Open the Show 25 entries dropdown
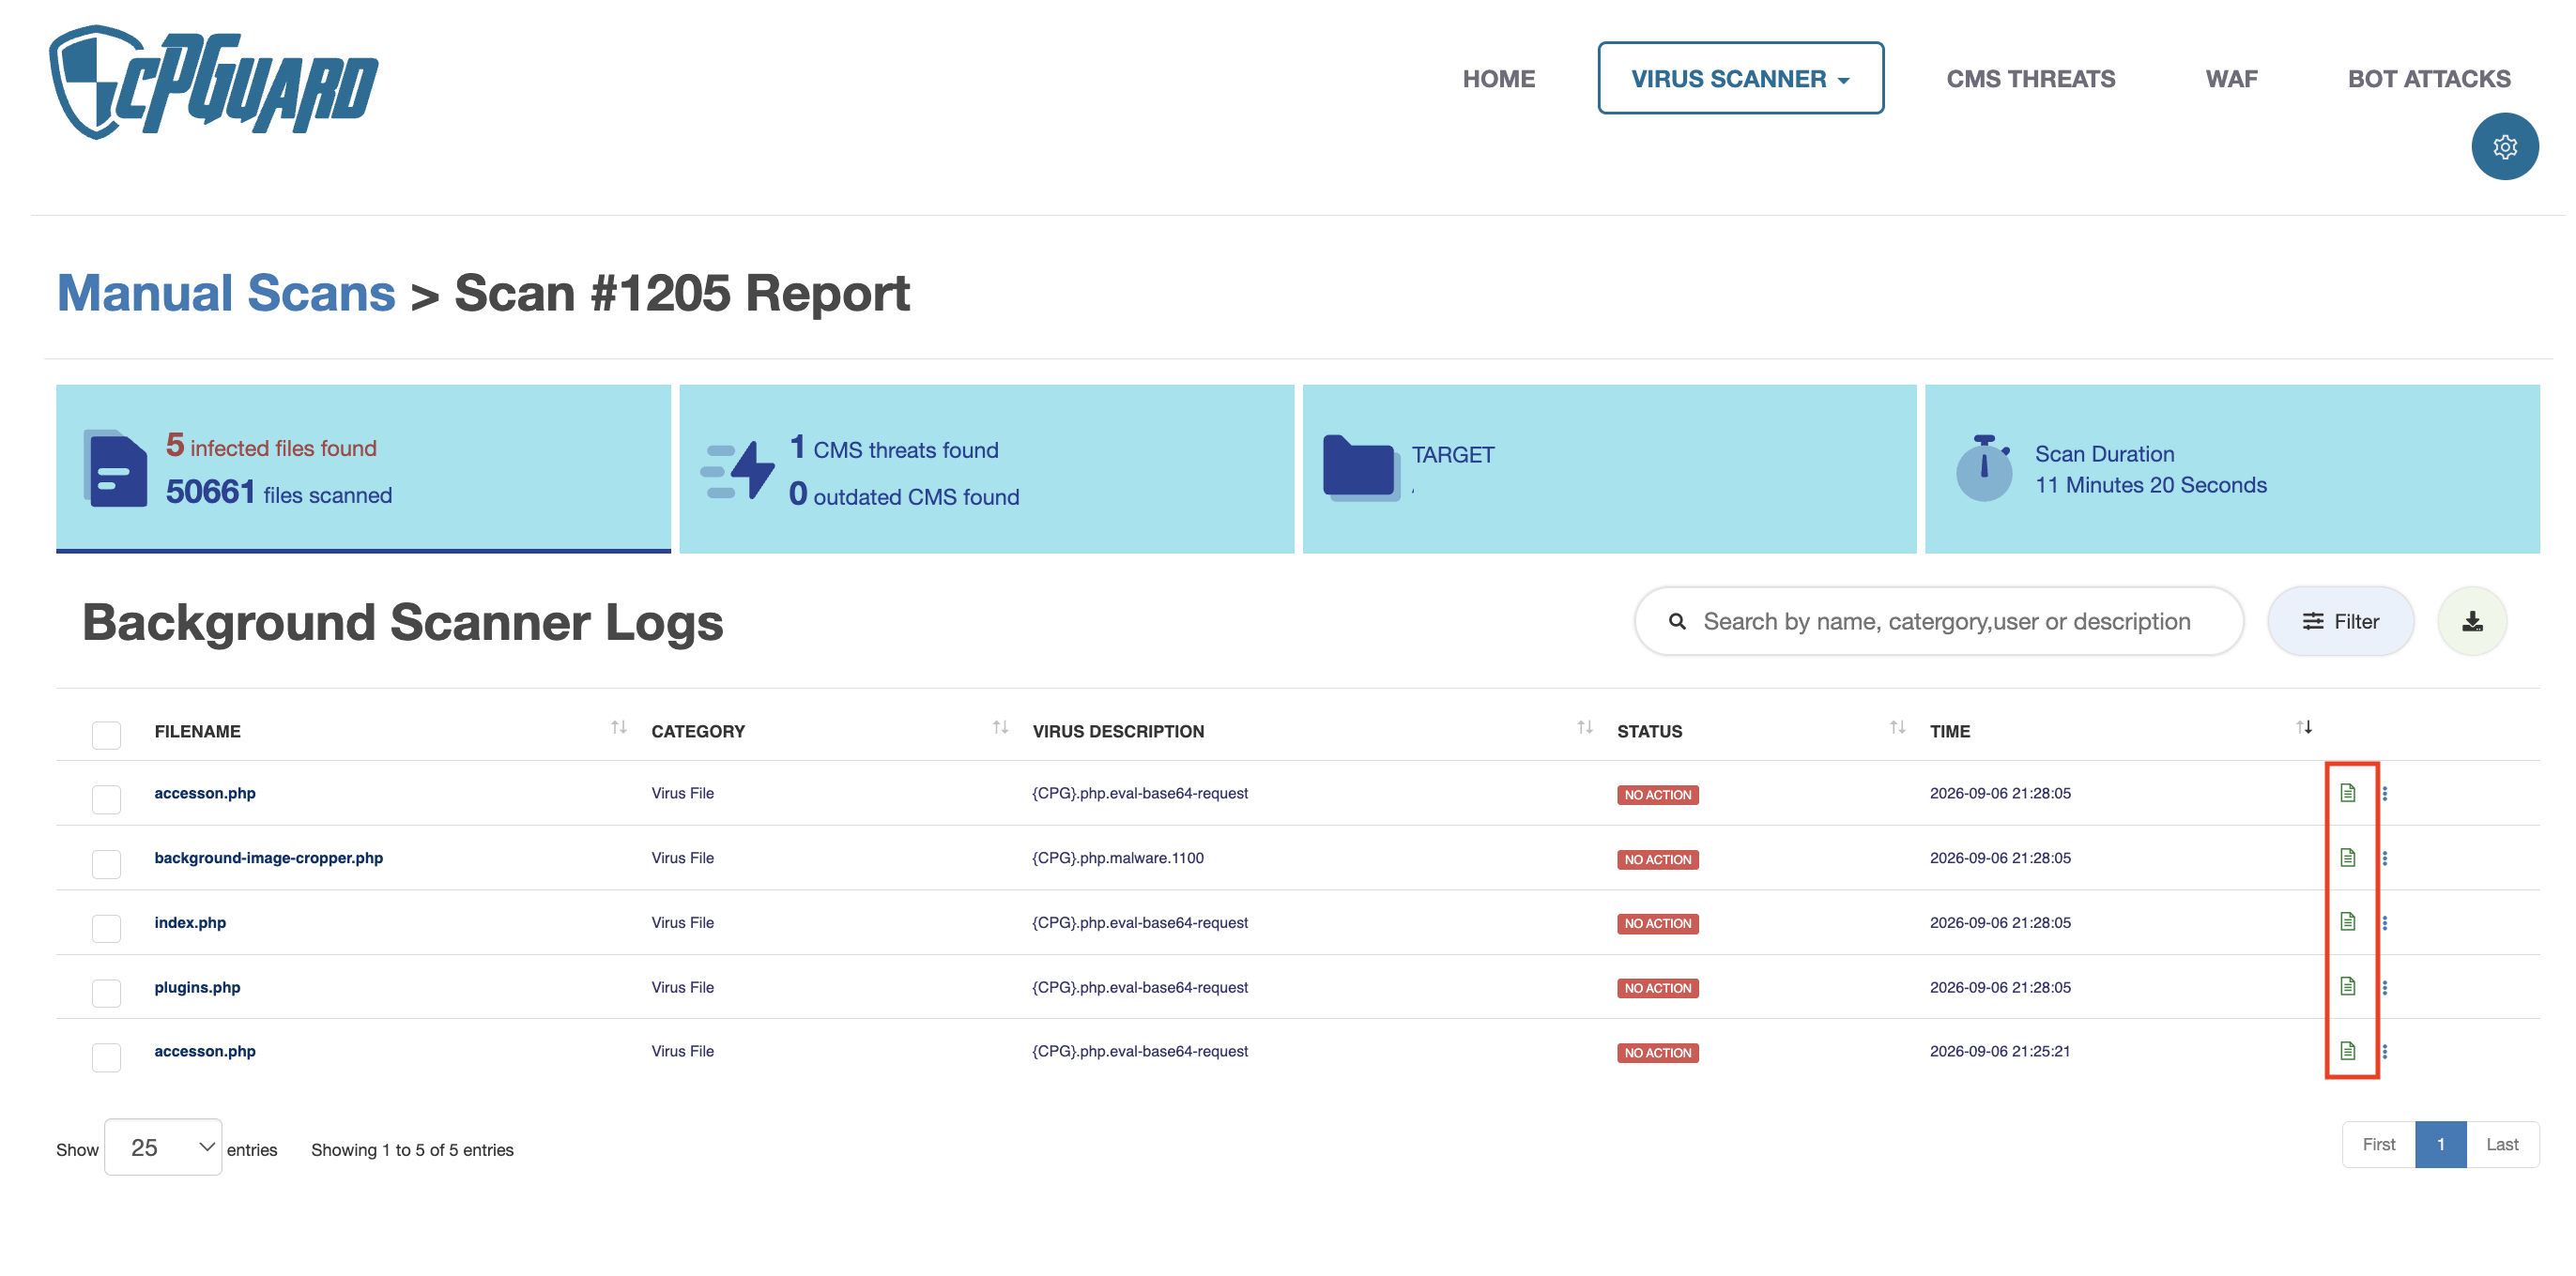Viewport: 2576px width, 1276px height. pyautogui.click(x=163, y=1147)
